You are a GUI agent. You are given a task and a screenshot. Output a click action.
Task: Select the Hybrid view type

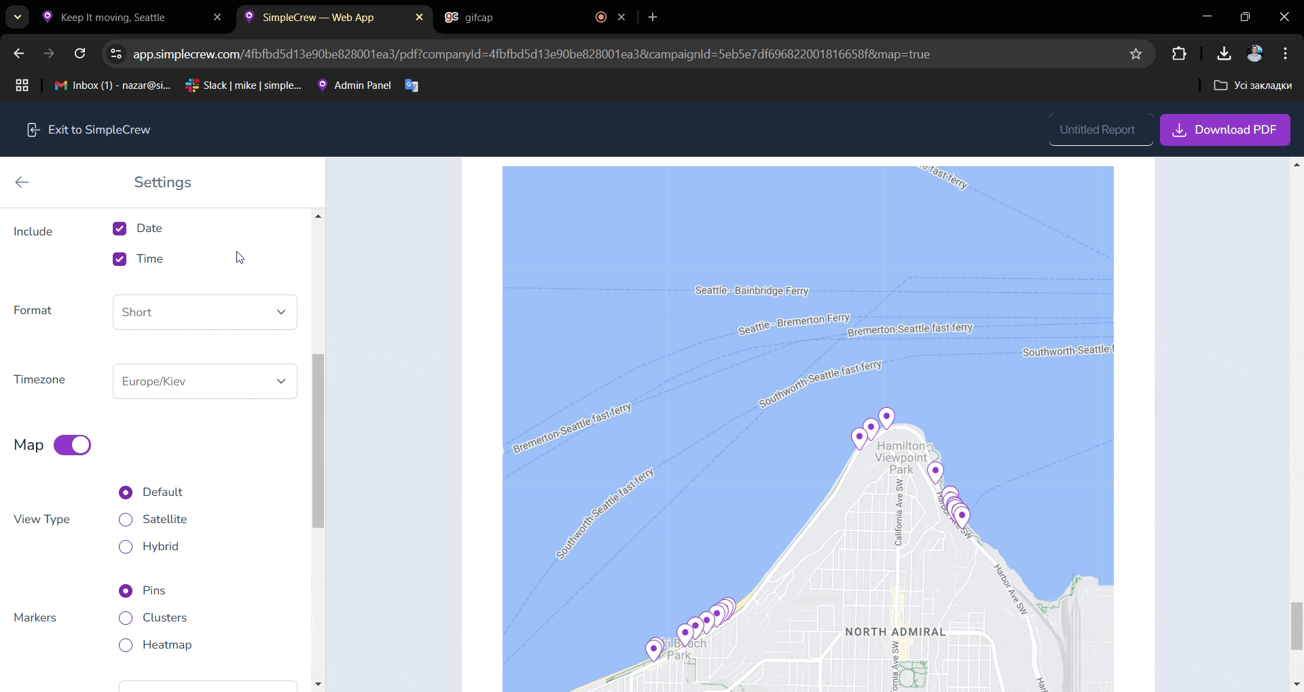click(126, 547)
